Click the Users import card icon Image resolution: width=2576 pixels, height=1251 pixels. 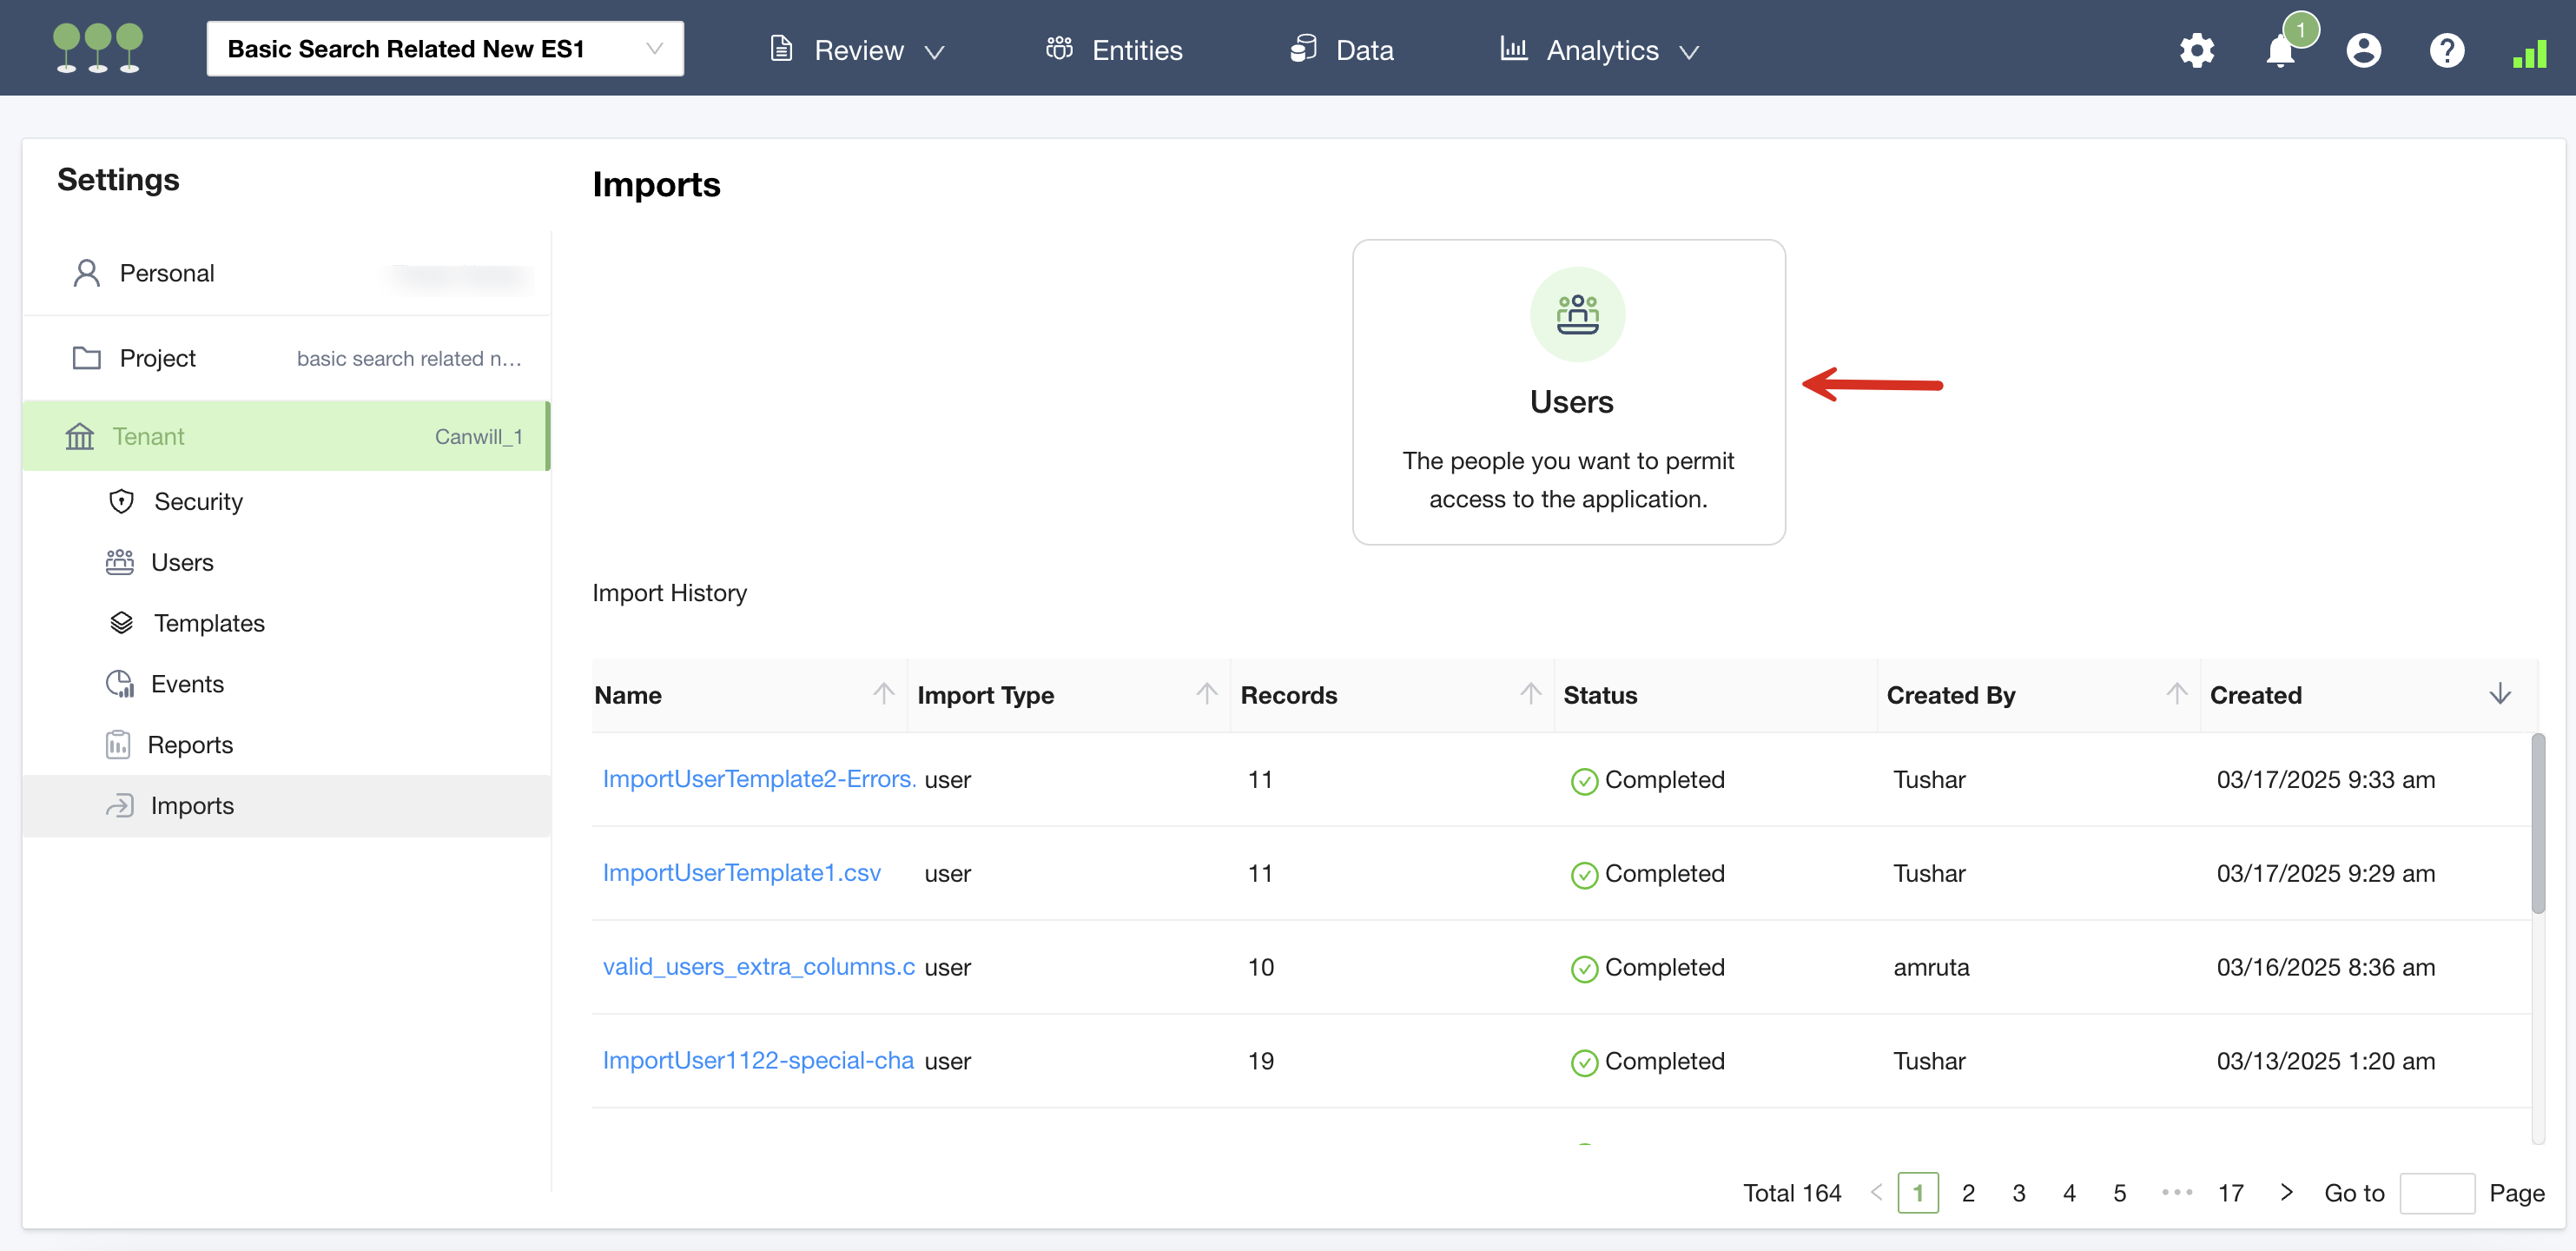(1577, 314)
